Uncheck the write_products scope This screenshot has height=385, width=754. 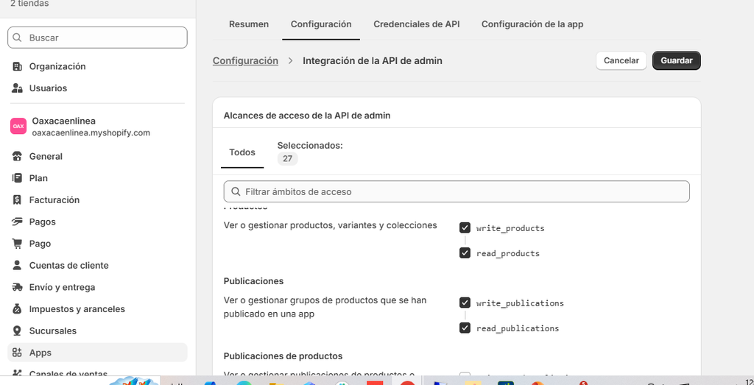pos(465,227)
